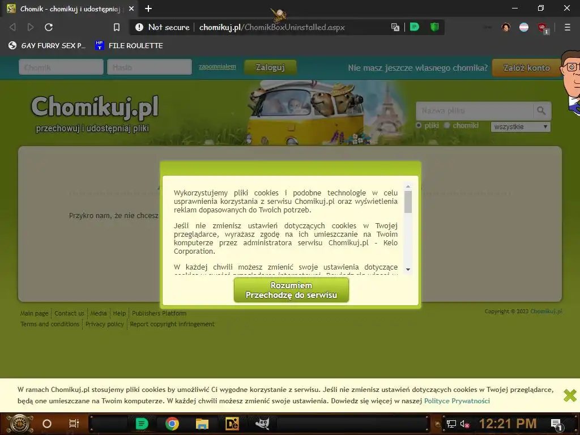The height and width of the screenshot is (435, 580).
Task: Click the cartoon character with glasses at right edge
Action: coord(570,82)
